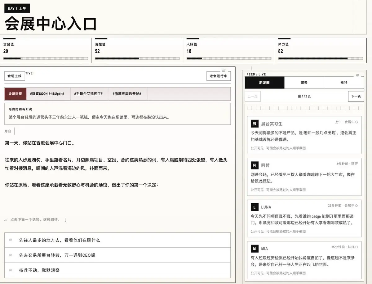Click the '会场热搜' trending label

(15, 94)
